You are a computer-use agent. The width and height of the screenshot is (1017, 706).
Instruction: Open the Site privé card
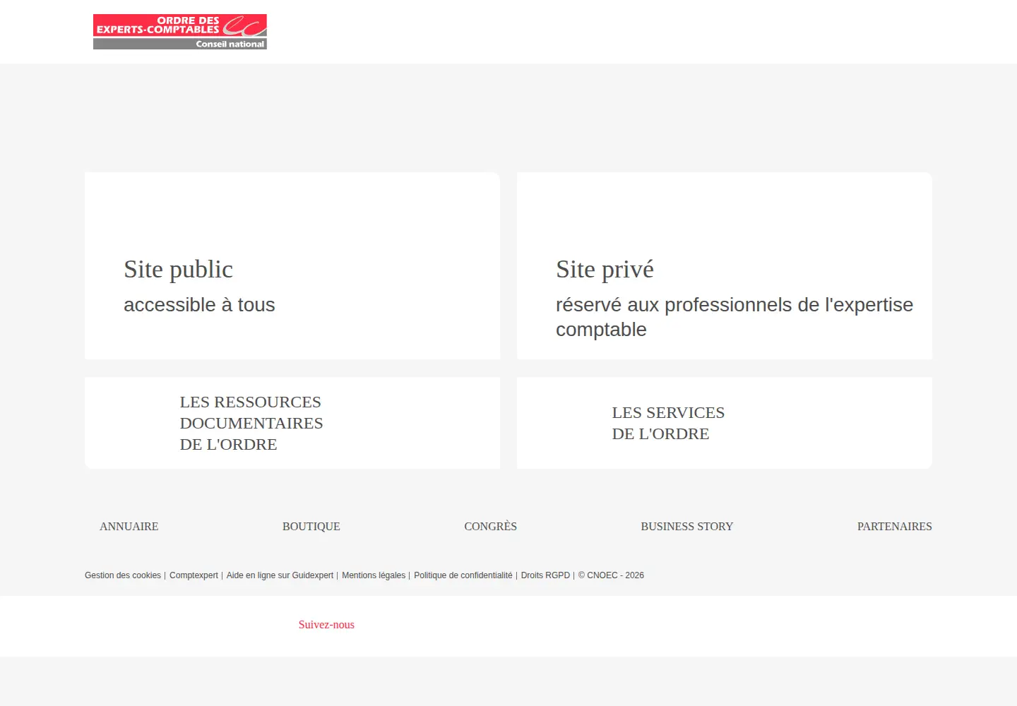(x=725, y=266)
